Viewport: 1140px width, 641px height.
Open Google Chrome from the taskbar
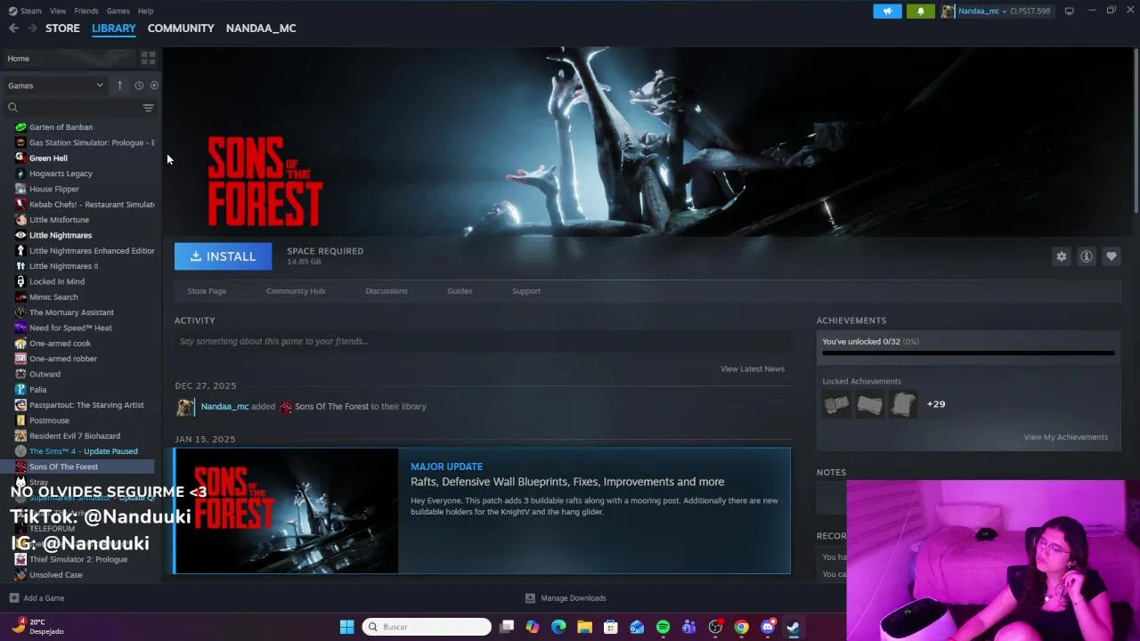[741, 627]
